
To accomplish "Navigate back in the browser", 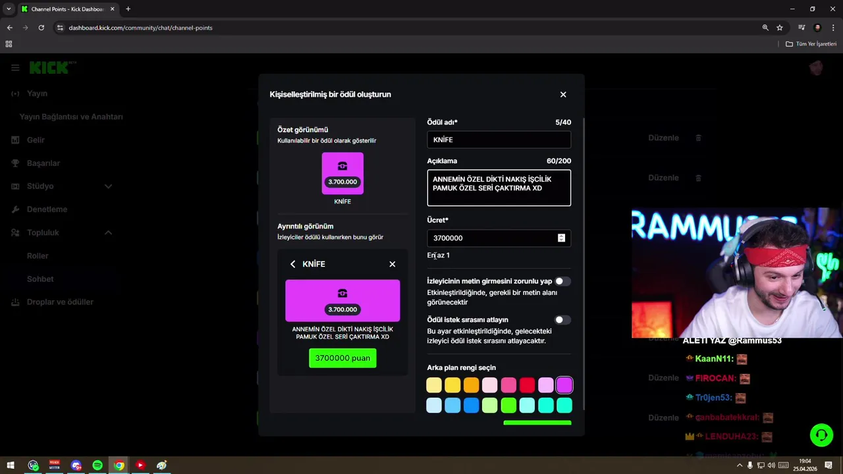I will click(x=10, y=28).
